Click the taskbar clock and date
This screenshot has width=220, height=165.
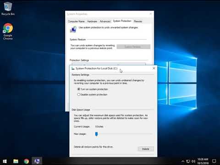tap(203, 161)
